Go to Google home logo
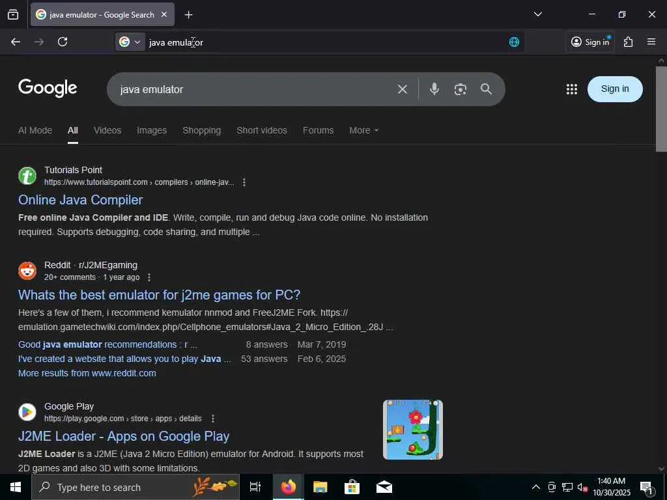The height and width of the screenshot is (500, 667). (48, 88)
